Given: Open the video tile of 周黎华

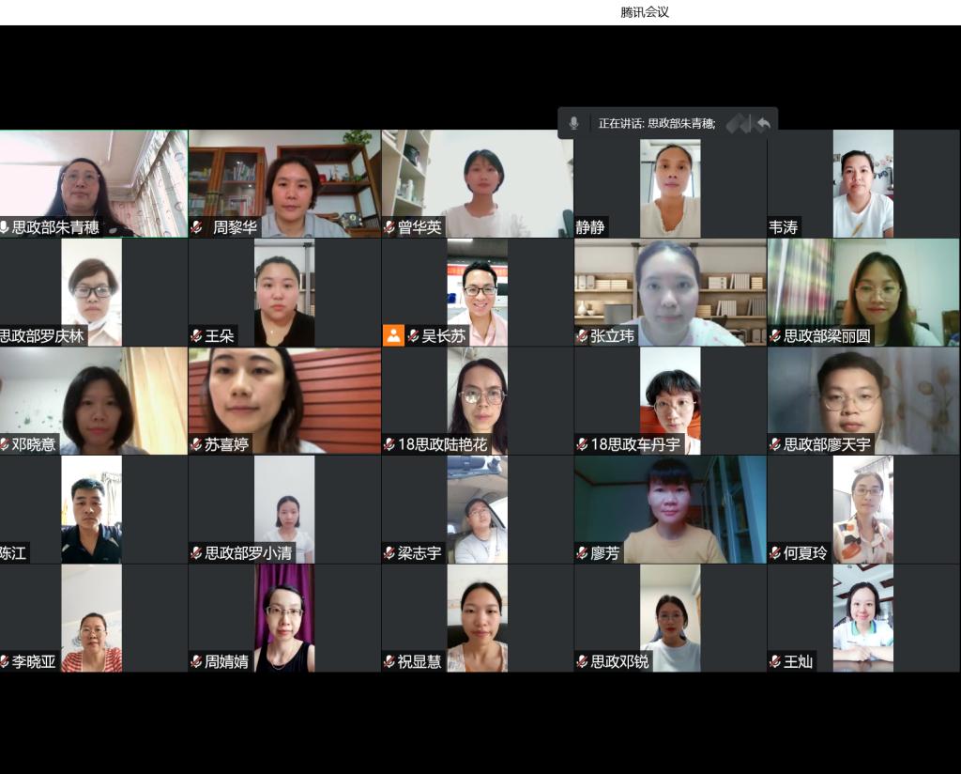Looking at the screenshot, I should click(285, 184).
